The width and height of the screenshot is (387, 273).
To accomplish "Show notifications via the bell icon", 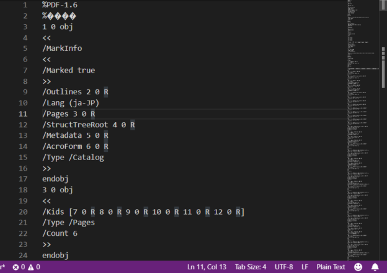I will [375, 267].
